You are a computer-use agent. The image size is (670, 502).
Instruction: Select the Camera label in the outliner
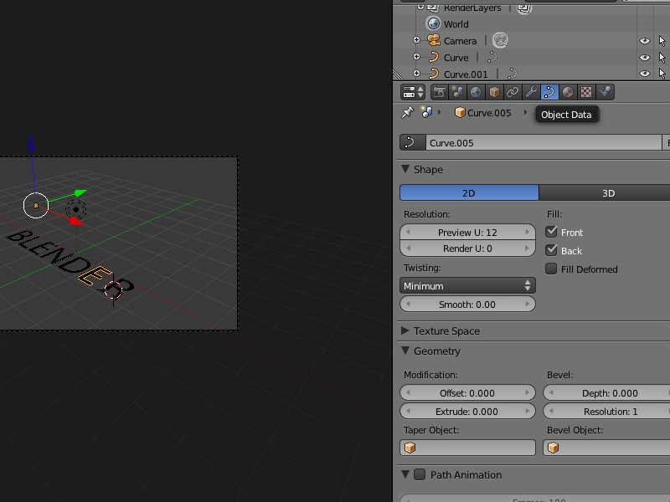coord(460,41)
